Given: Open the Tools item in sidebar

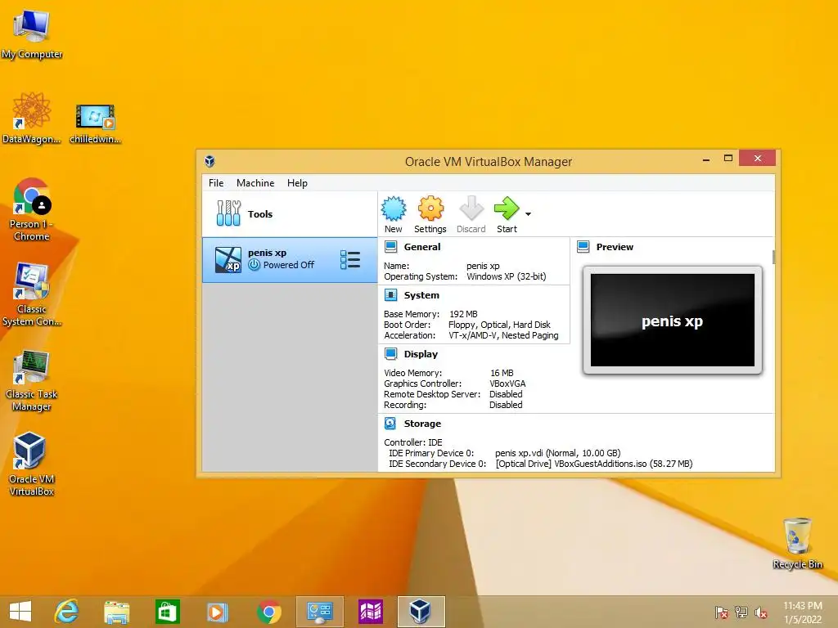Looking at the screenshot, I should pos(290,213).
